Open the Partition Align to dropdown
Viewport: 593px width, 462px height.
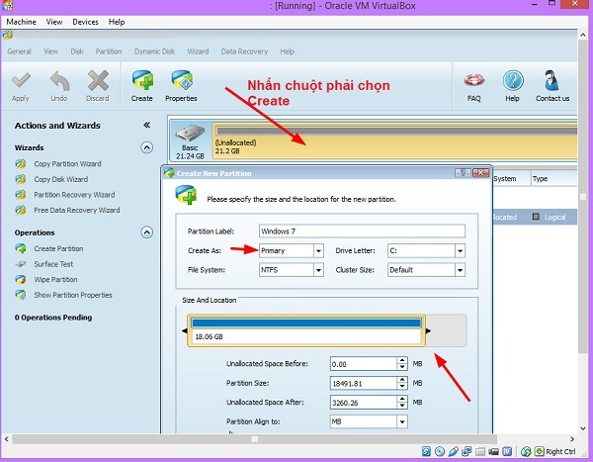tap(402, 421)
